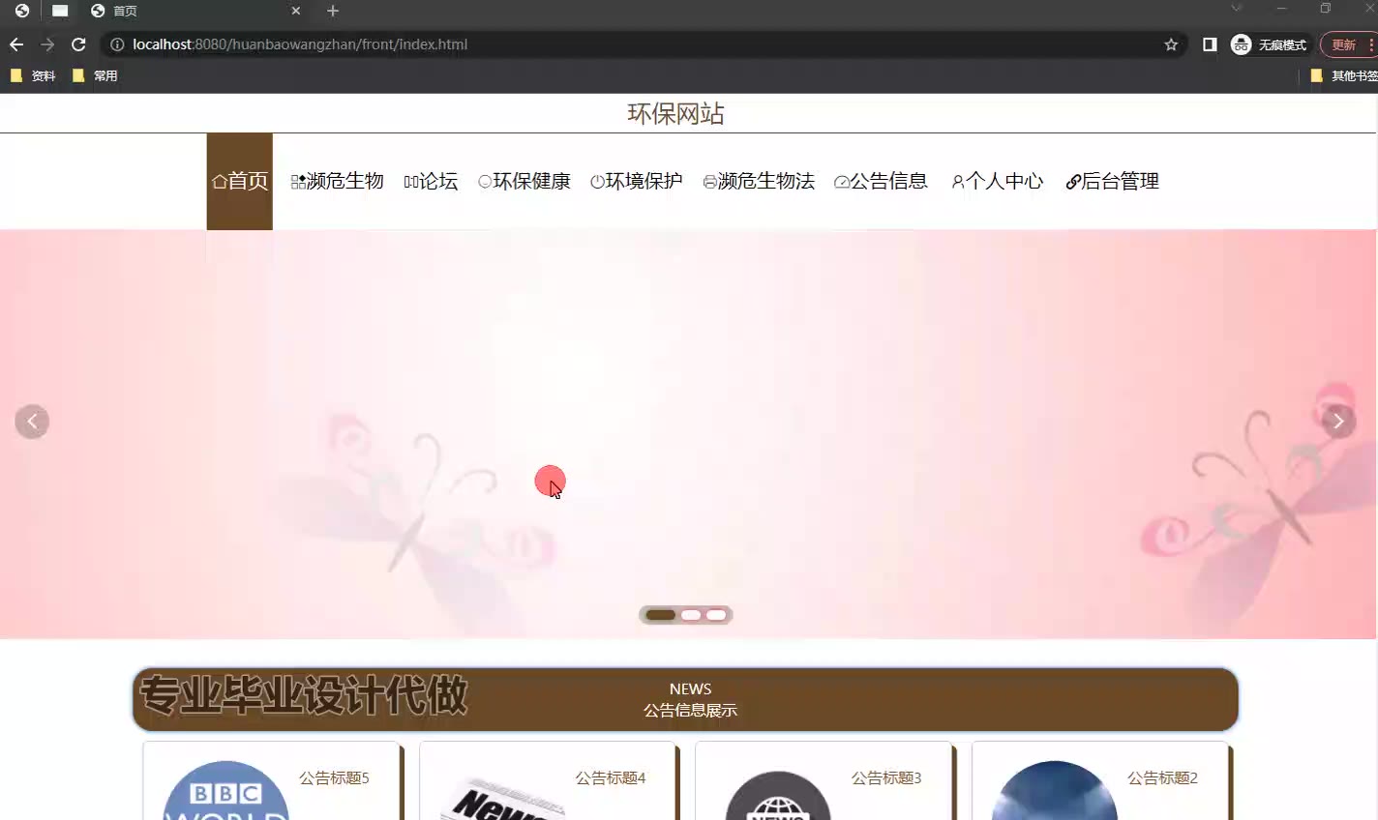Screen dimensions: 1378x820
Task: Click the 环保网站 site title
Action: tap(675, 114)
